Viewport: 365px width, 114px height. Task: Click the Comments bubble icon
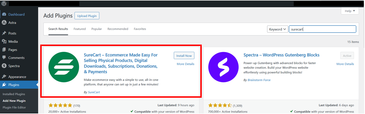coord(4,58)
